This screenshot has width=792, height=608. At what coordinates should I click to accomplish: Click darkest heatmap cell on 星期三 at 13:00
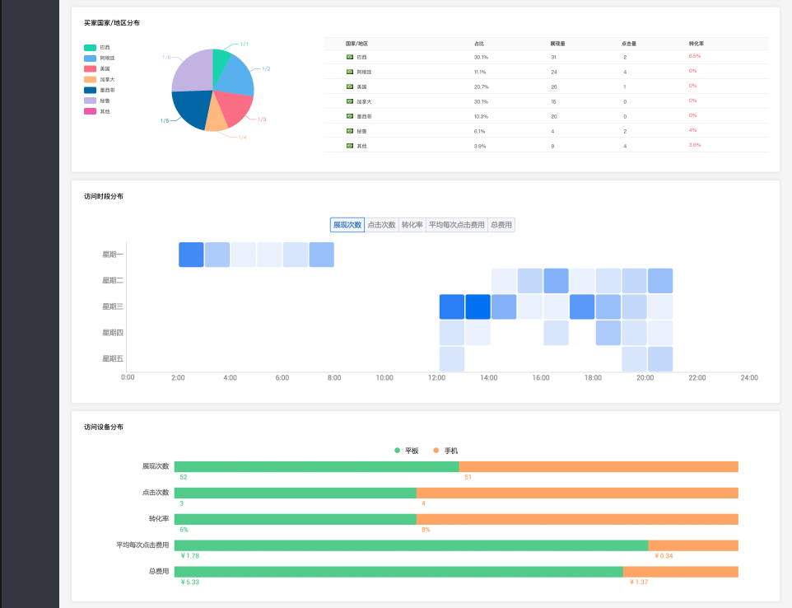click(478, 306)
